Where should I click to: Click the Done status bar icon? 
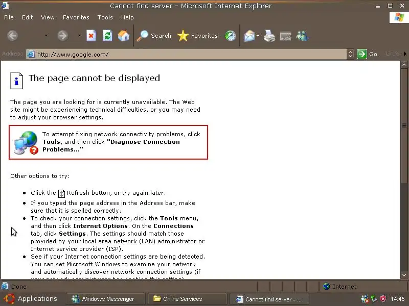coord(5,286)
